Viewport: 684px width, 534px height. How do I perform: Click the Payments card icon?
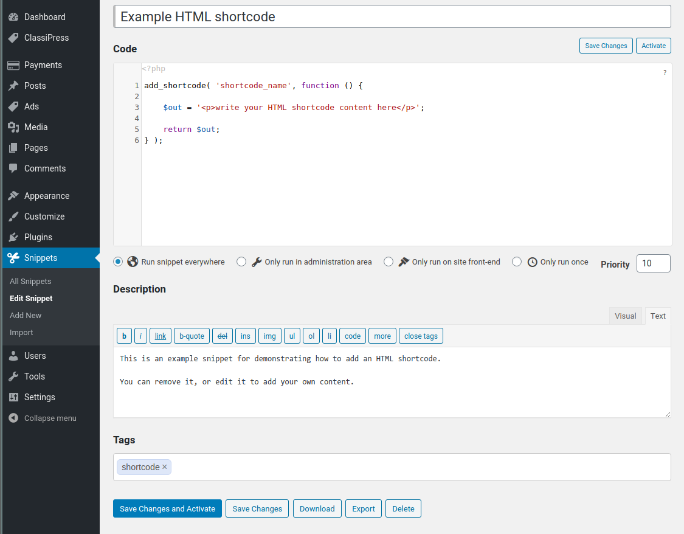click(13, 65)
